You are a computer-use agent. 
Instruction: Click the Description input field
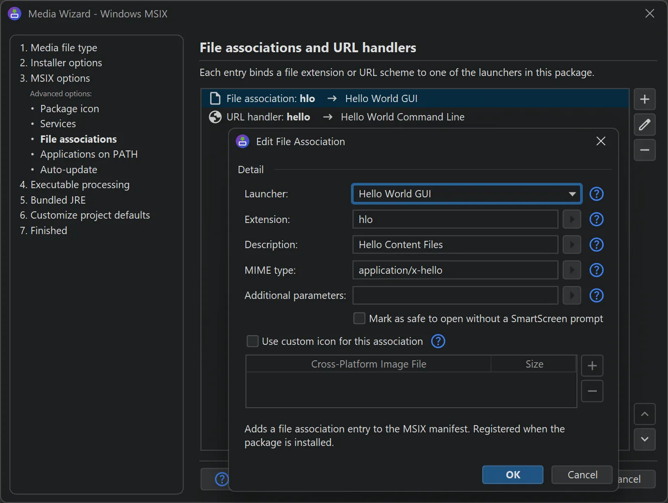coord(455,245)
